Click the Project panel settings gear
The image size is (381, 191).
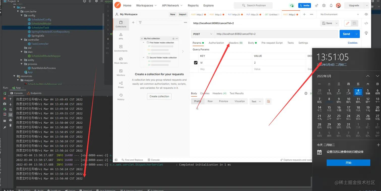96,1
